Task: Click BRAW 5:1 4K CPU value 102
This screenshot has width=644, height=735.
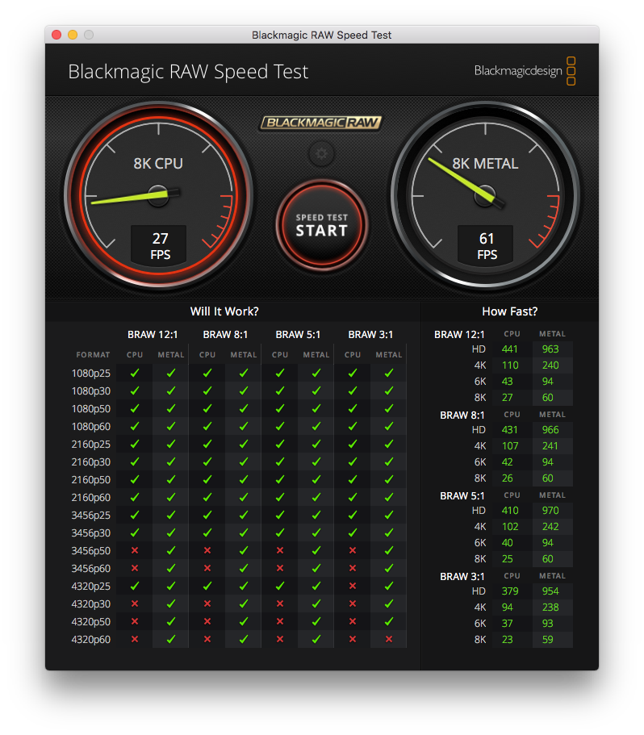Action: pyautogui.click(x=510, y=527)
